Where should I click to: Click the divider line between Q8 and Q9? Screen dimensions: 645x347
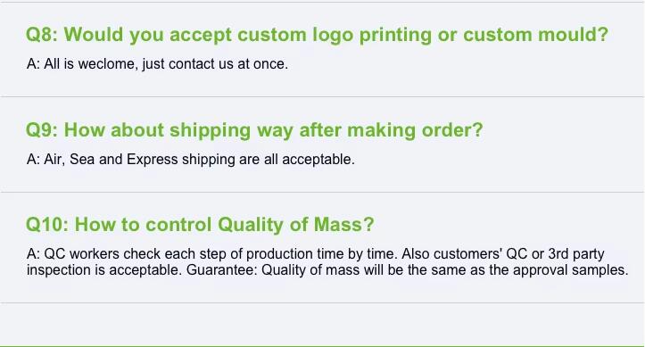tap(323, 96)
